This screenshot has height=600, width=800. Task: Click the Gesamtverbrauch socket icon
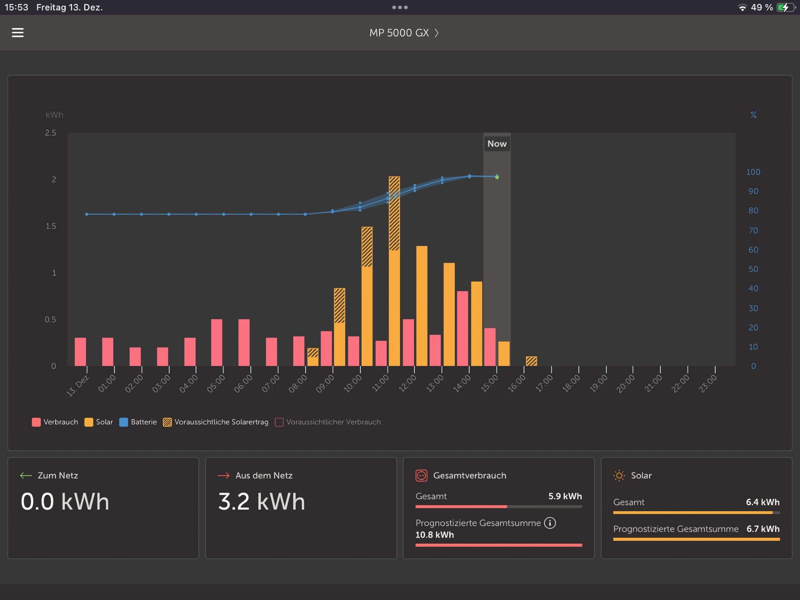422,475
